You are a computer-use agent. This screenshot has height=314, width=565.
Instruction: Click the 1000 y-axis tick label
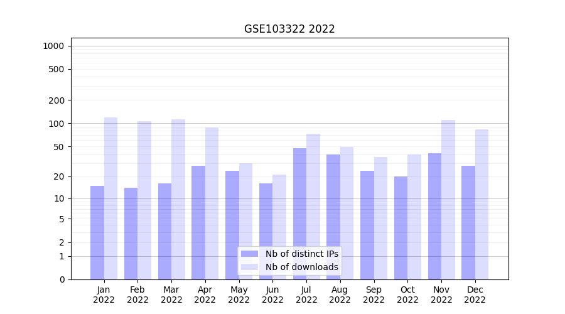pyautogui.click(x=53, y=46)
